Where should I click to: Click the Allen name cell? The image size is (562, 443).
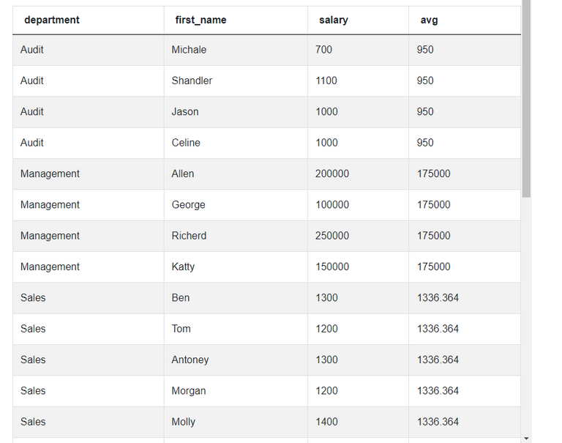[183, 174]
